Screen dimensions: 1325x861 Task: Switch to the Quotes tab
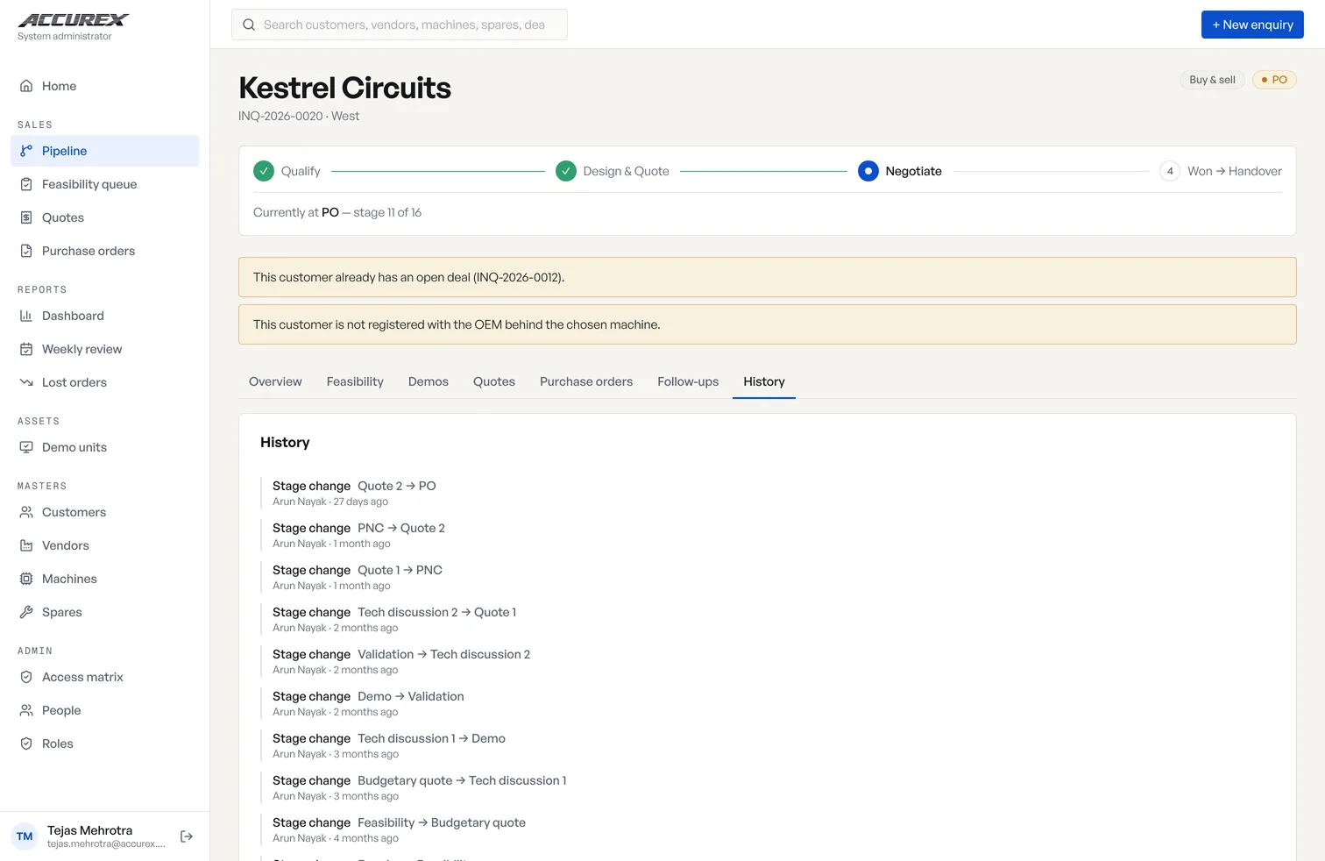point(494,381)
